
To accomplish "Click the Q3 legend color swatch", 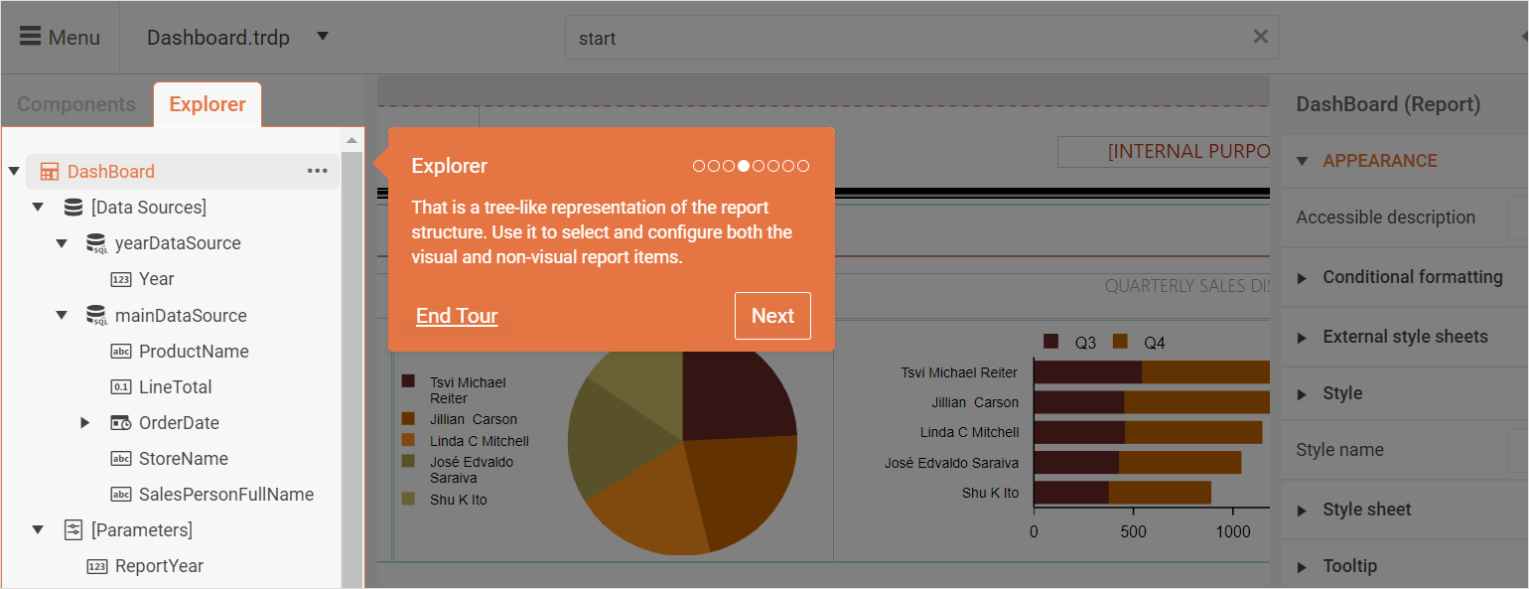I will pyautogui.click(x=1051, y=343).
